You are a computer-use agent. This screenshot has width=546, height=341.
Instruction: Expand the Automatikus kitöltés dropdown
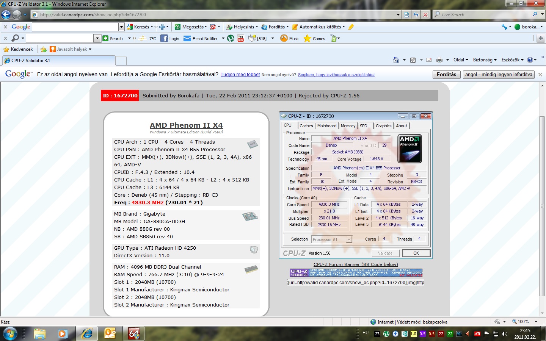click(x=344, y=27)
